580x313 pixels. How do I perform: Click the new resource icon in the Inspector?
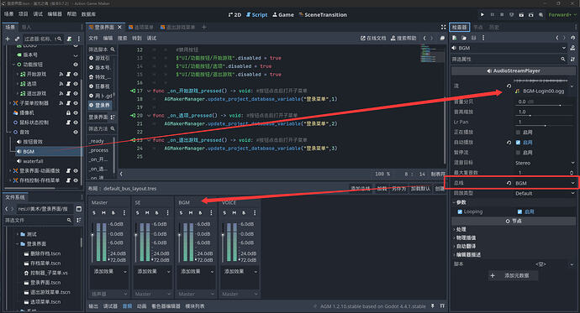pos(455,38)
